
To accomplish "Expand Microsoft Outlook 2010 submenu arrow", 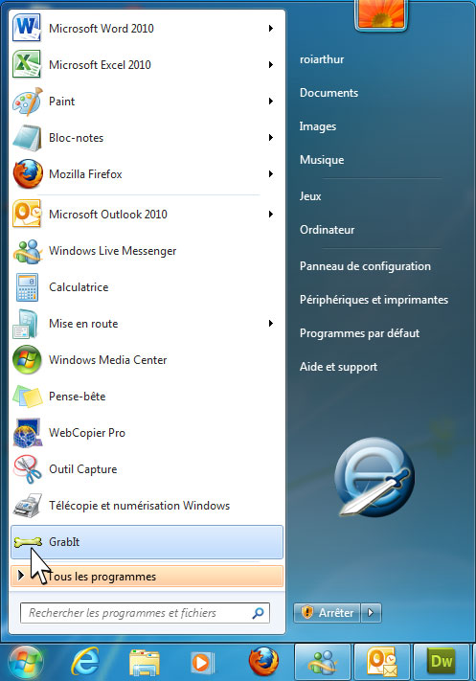I will click(x=271, y=215).
